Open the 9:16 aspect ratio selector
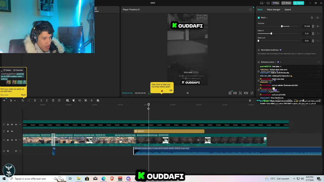The width and height of the screenshot is (324, 182). coord(246,93)
